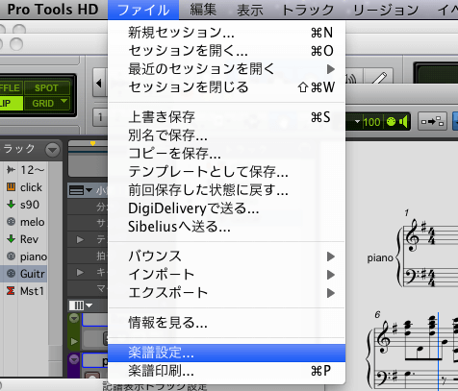Choose テンプレートとして保存... entry
This screenshot has width=458, height=391.
coord(226,172)
